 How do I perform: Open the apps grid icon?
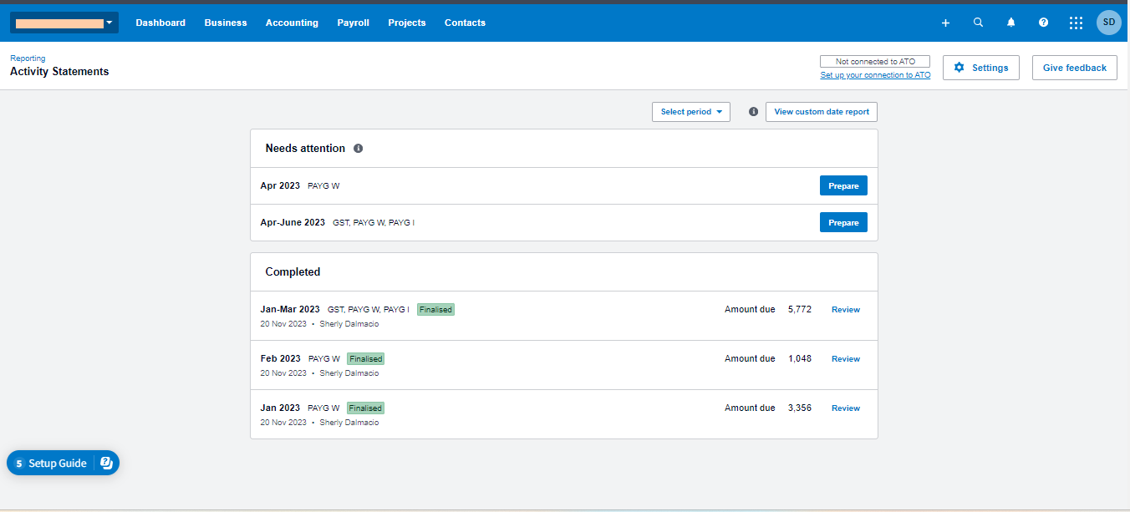pyautogui.click(x=1076, y=23)
